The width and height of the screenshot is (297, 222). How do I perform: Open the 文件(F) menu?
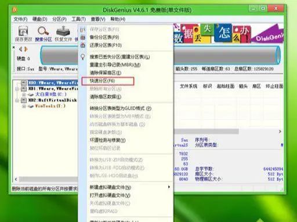tap(20, 19)
